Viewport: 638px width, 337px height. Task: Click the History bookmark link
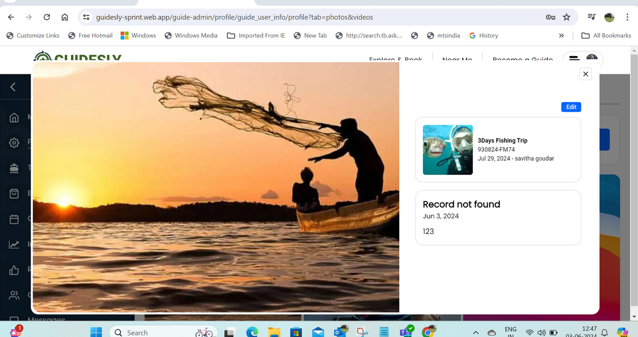point(483,36)
